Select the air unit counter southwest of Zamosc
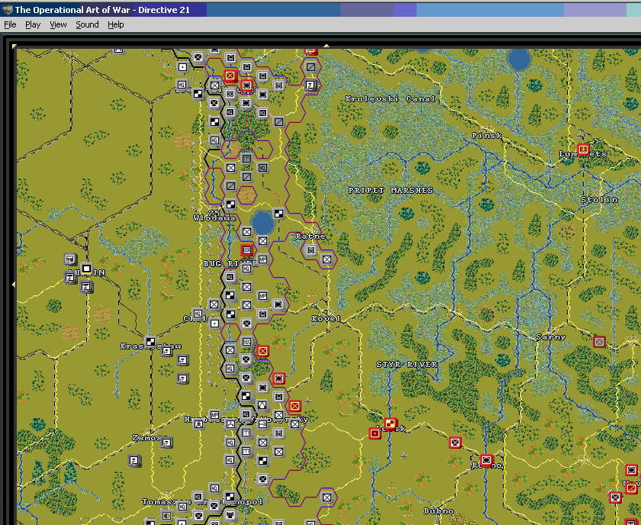Viewport: 641px width, 525px height. [x=134, y=461]
